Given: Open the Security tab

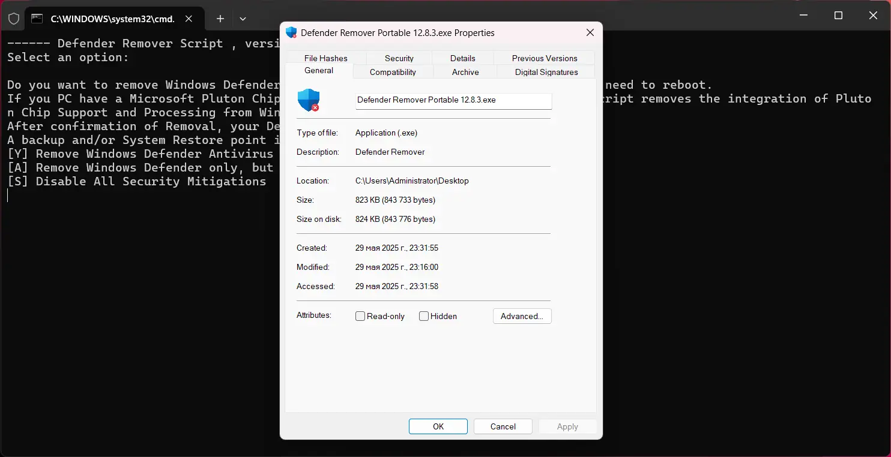Looking at the screenshot, I should tap(399, 58).
